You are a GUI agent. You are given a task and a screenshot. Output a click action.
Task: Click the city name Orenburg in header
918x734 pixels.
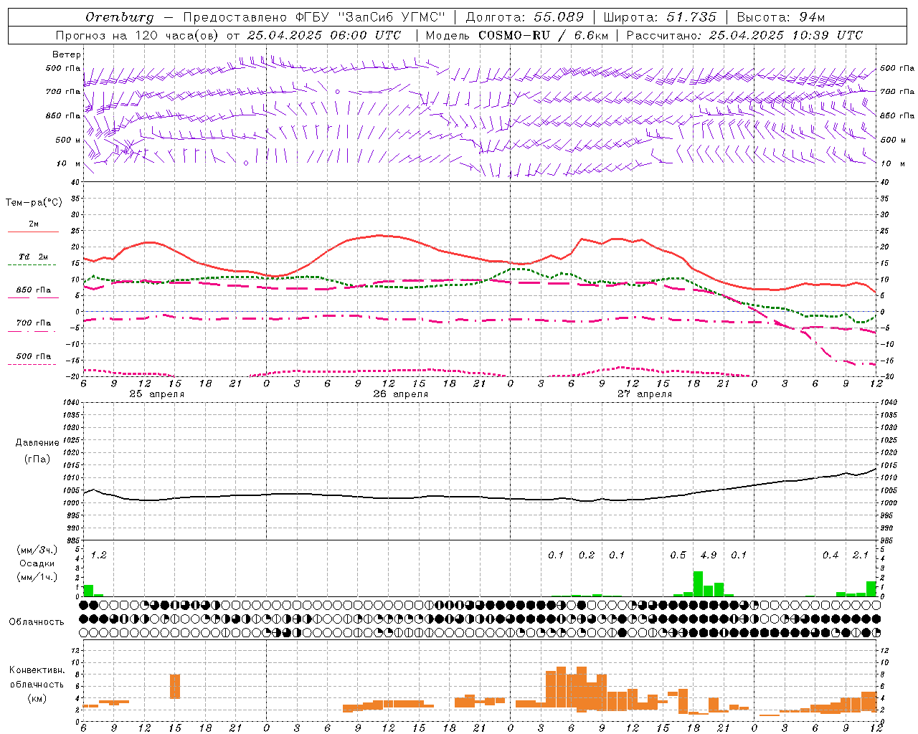coord(119,17)
